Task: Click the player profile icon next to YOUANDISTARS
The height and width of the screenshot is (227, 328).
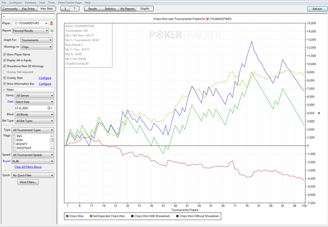Action: pyautogui.click(x=52, y=23)
